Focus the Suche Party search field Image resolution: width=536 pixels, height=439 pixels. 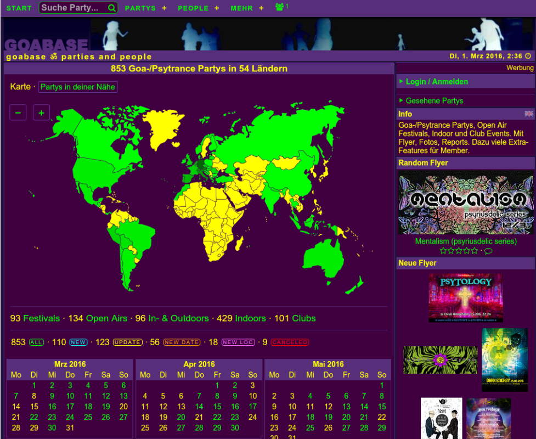coord(72,8)
